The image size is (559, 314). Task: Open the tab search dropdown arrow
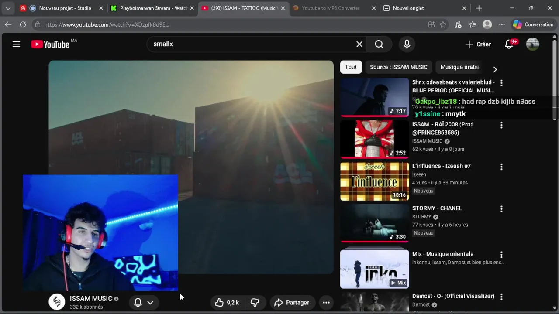coord(8,8)
